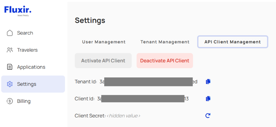Click the Client Secret hidden value text
Screen dimensions: 276x127
pyautogui.click(x=124, y=116)
